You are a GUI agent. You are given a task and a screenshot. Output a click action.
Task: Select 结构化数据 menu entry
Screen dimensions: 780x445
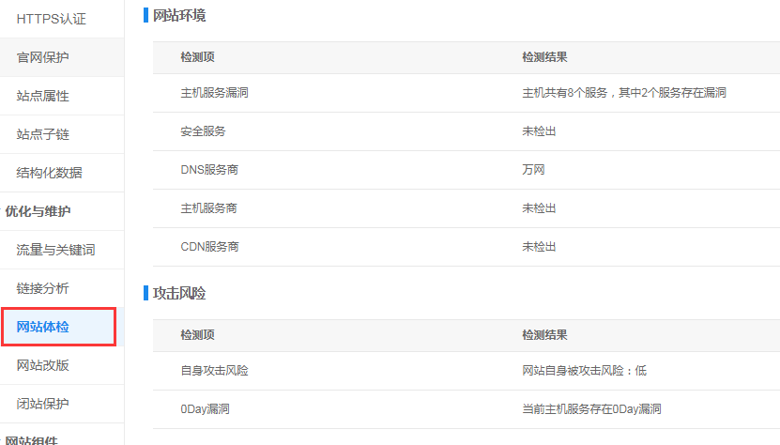point(49,173)
